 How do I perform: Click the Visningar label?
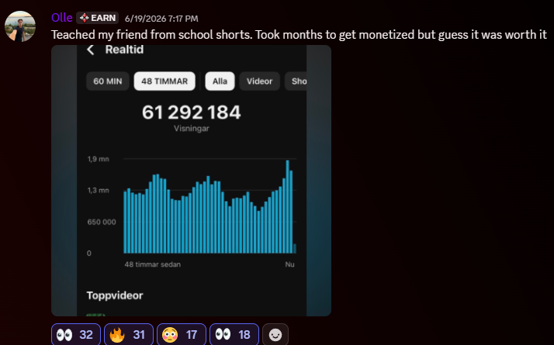(191, 129)
